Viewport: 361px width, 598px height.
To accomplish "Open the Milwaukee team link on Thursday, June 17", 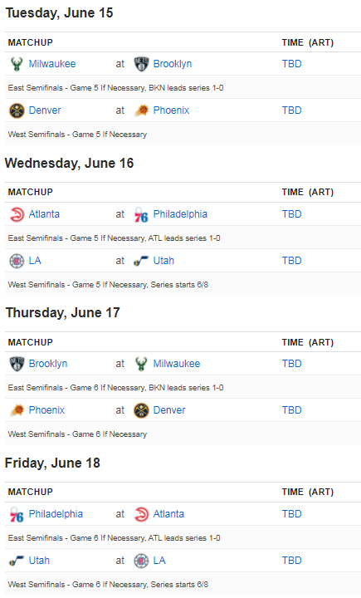I will (x=177, y=364).
